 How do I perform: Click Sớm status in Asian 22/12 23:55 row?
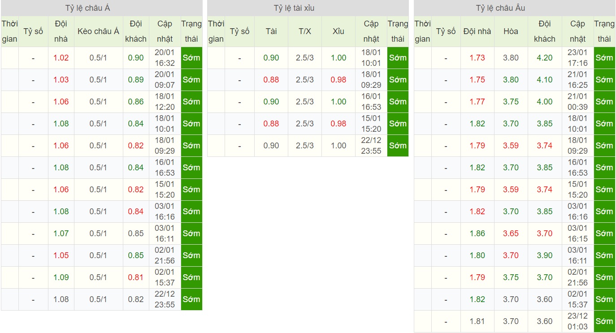(191, 299)
